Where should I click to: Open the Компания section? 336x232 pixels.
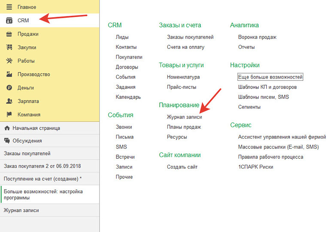click(x=50, y=114)
